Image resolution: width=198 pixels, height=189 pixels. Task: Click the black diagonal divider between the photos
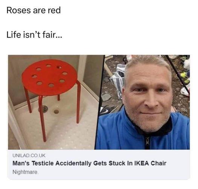(100, 102)
